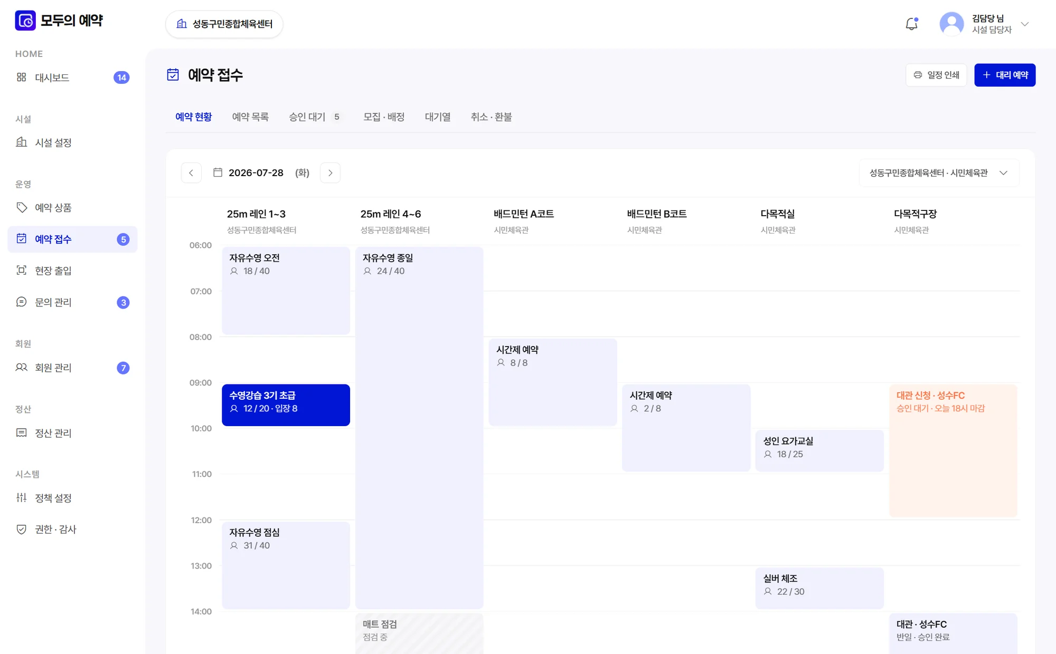
Task: Expand the 시민체육관 facility dropdown
Action: click(x=939, y=173)
